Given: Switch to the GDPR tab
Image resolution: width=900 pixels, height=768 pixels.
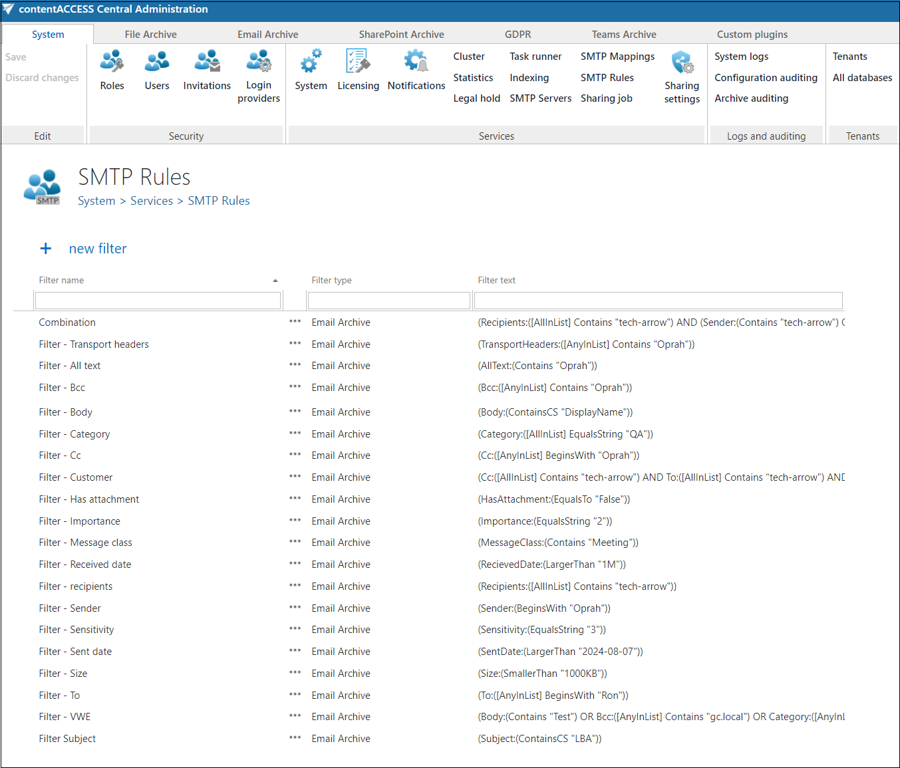Looking at the screenshot, I should tap(518, 35).
